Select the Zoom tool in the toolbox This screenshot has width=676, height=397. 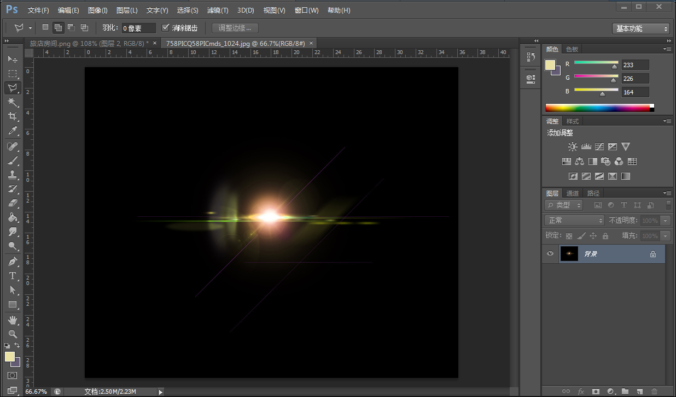[x=13, y=334]
